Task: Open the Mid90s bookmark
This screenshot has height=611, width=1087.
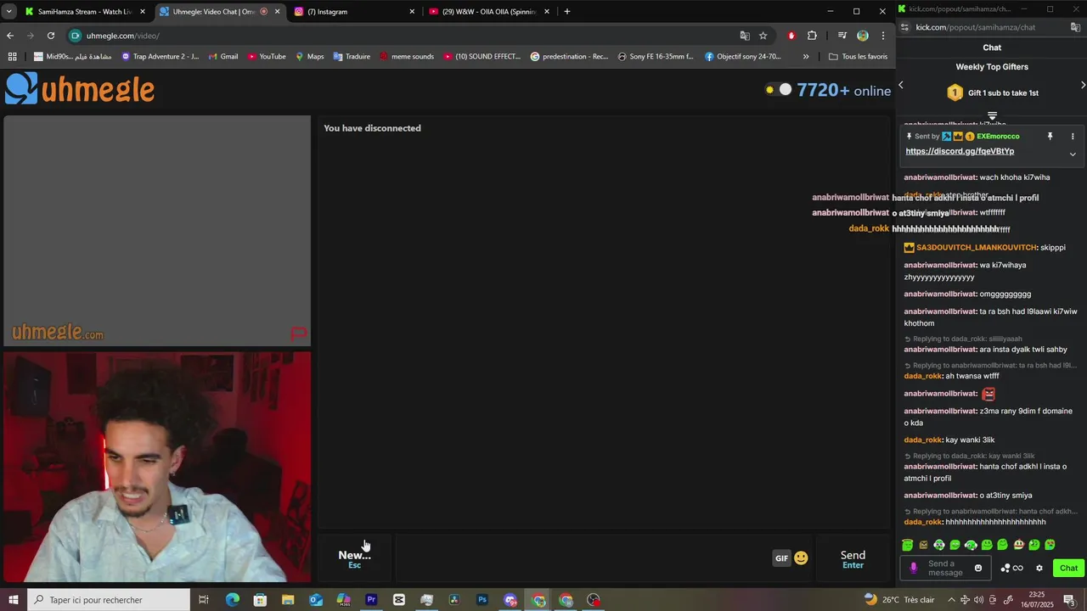Action: click(72, 57)
